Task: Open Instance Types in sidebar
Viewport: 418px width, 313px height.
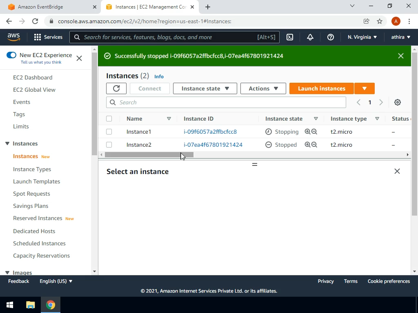Action: (32, 169)
